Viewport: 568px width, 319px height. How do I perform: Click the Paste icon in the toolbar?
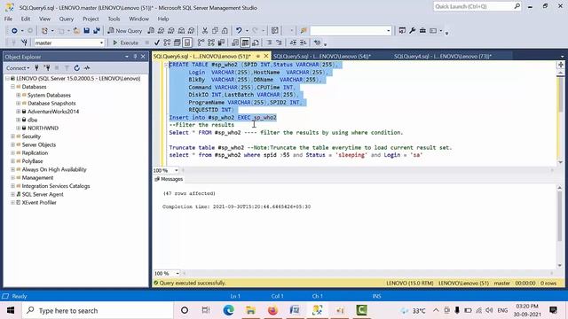click(x=225, y=31)
